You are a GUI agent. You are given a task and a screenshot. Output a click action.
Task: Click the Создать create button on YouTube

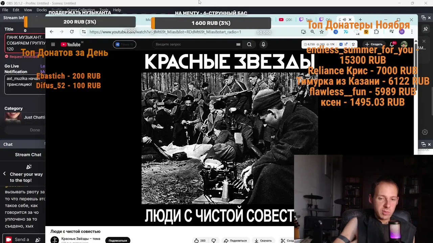pyautogui.click(x=373, y=44)
